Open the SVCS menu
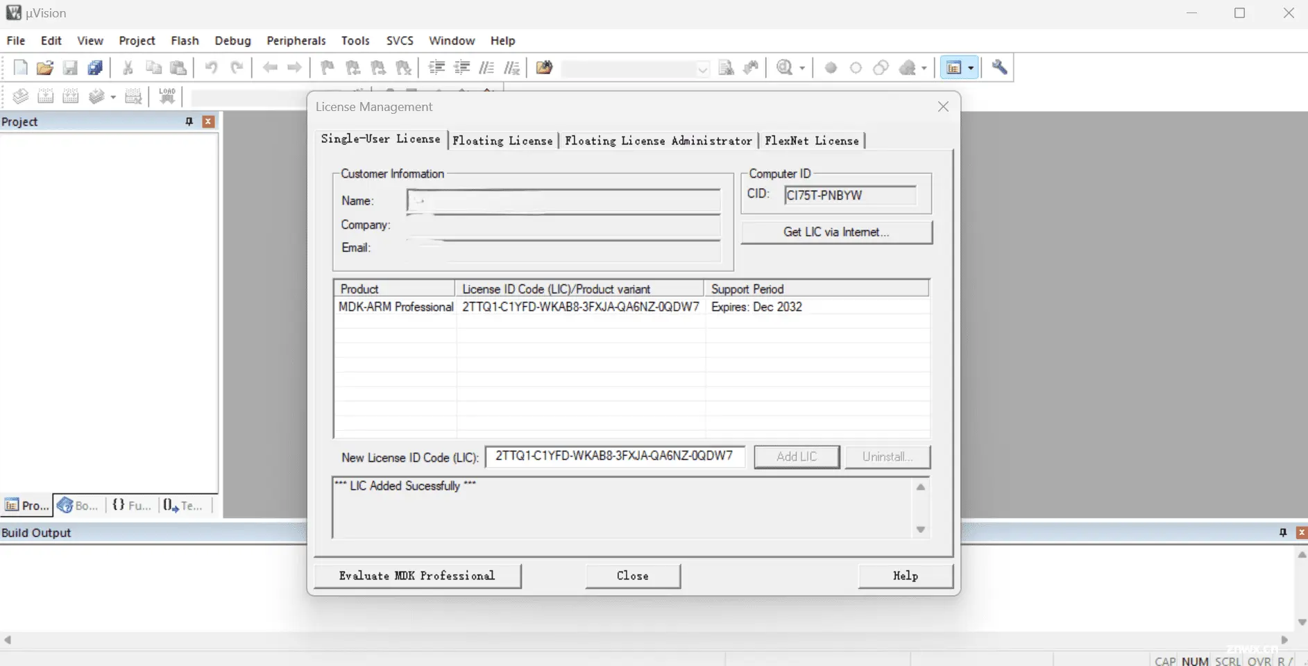Viewport: 1308px width, 666px height. click(400, 41)
